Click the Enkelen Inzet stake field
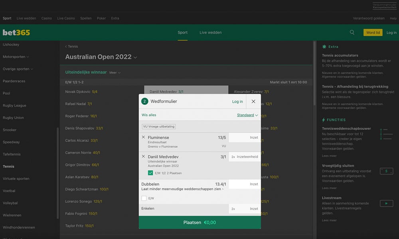 [245, 209]
